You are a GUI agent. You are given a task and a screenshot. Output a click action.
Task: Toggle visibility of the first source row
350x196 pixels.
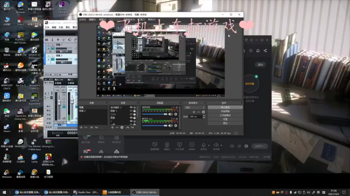click(x=131, y=107)
